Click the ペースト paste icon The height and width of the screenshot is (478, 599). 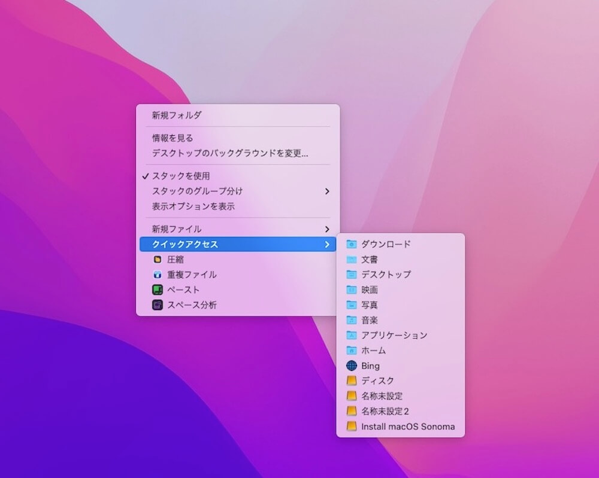(x=157, y=290)
